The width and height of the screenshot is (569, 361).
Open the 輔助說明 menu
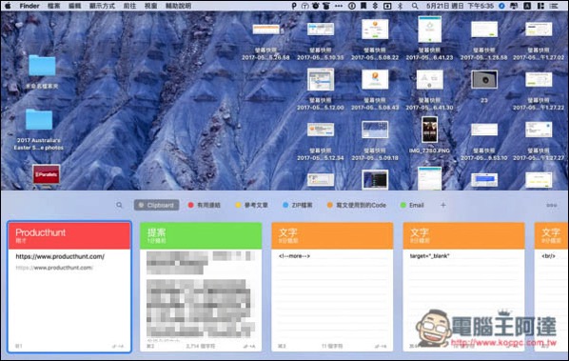(178, 6)
